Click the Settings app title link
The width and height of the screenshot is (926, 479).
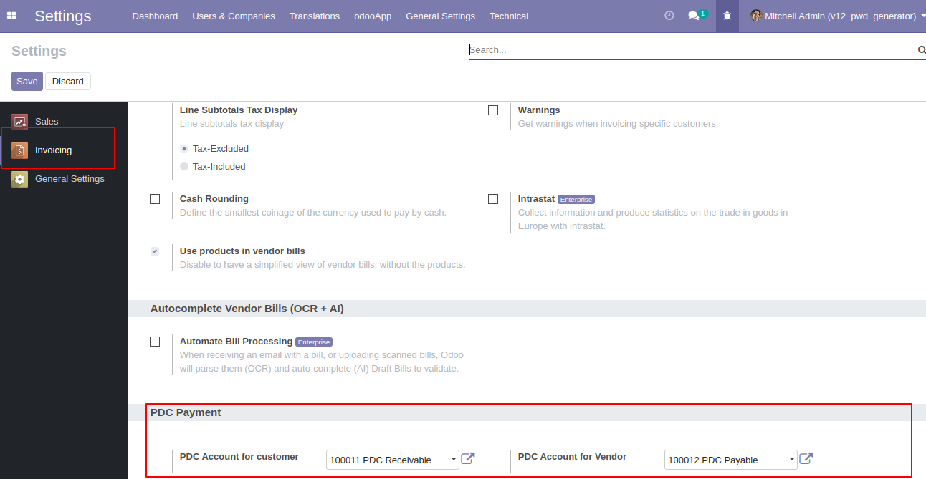[x=63, y=16]
